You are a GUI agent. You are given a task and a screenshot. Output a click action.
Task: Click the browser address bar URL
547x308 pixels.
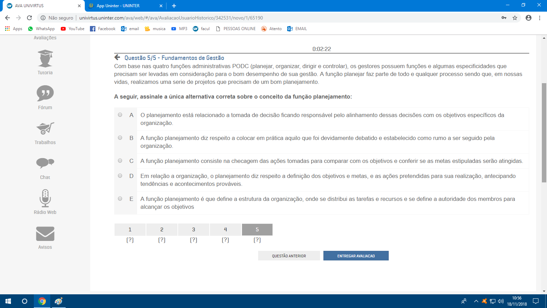(x=171, y=18)
